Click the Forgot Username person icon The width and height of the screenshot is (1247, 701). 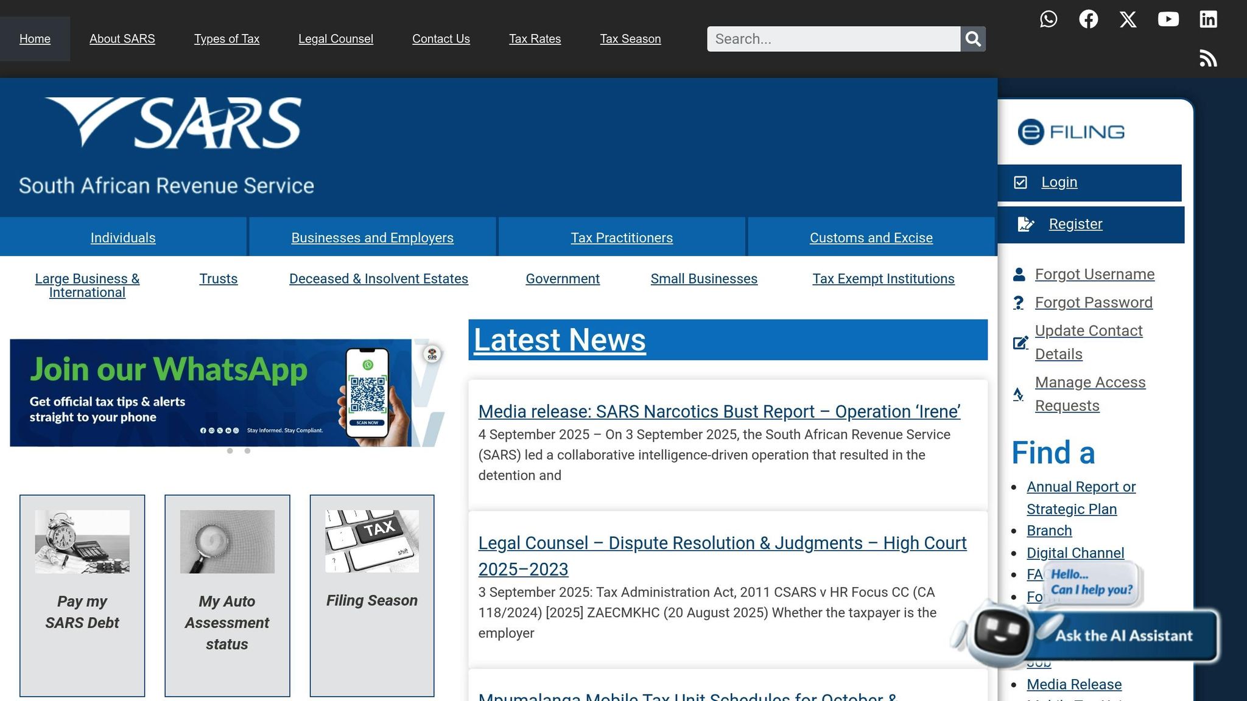pyautogui.click(x=1019, y=274)
